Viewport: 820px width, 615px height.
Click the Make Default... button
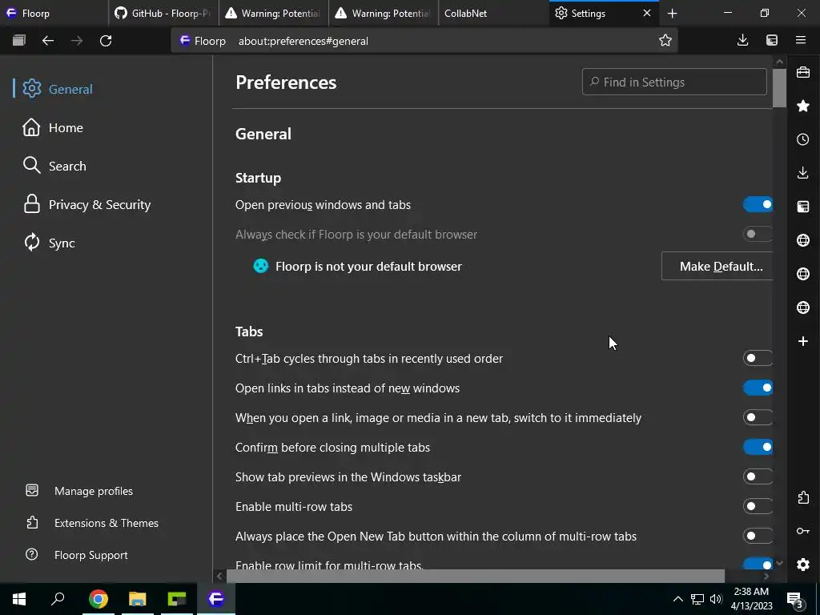717,266
